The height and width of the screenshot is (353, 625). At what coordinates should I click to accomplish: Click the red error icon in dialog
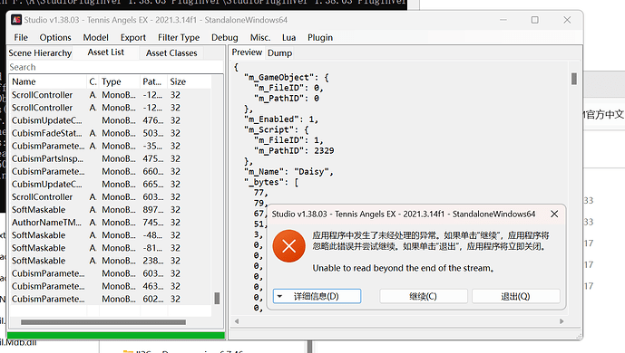(x=289, y=246)
